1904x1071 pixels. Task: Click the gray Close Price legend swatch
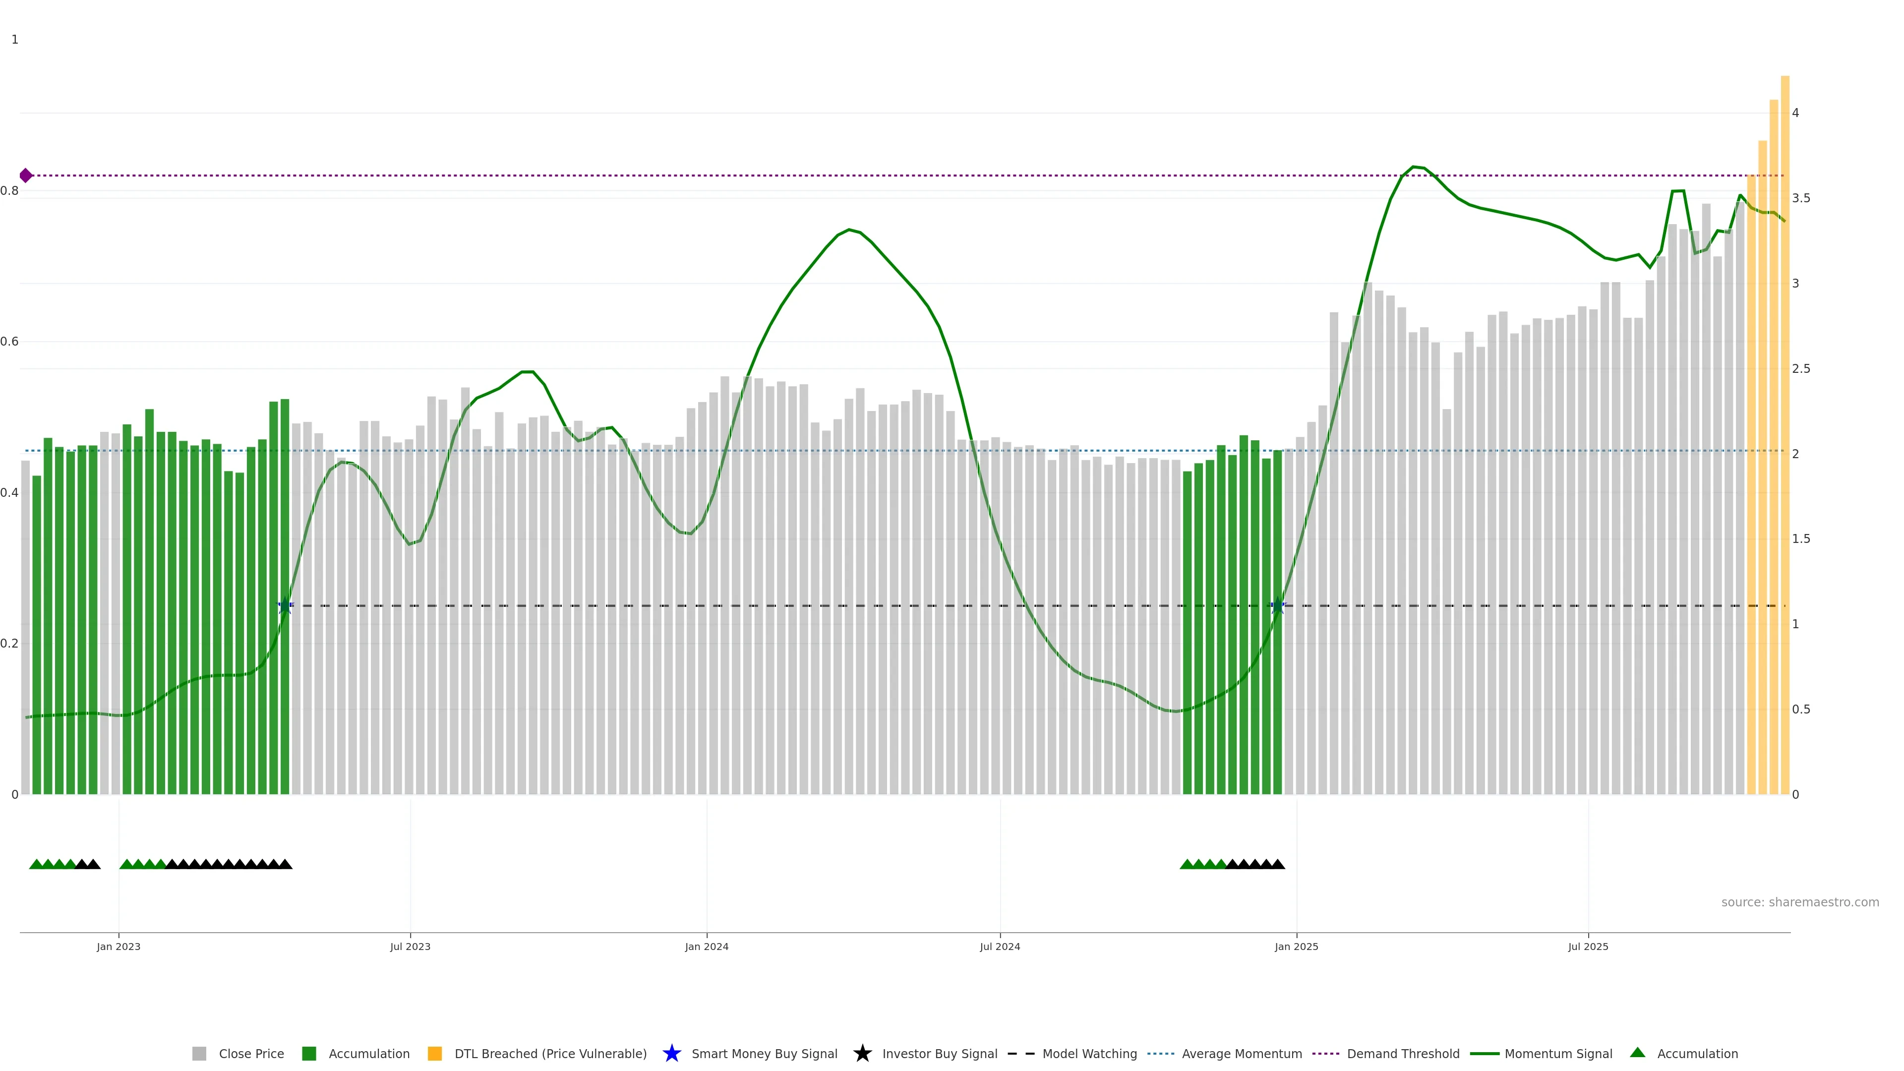(x=199, y=1053)
